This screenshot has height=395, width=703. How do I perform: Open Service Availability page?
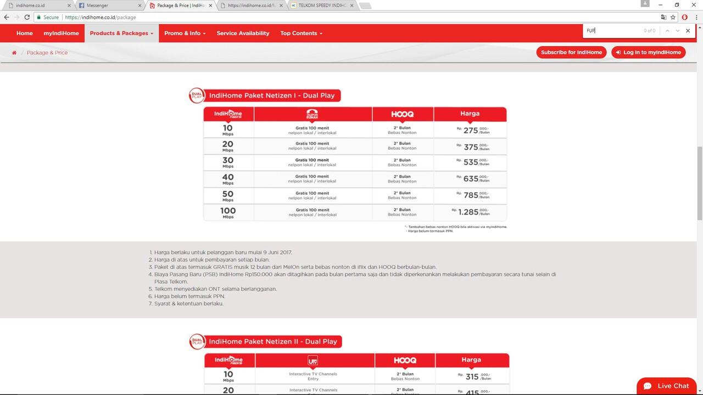point(243,33)
